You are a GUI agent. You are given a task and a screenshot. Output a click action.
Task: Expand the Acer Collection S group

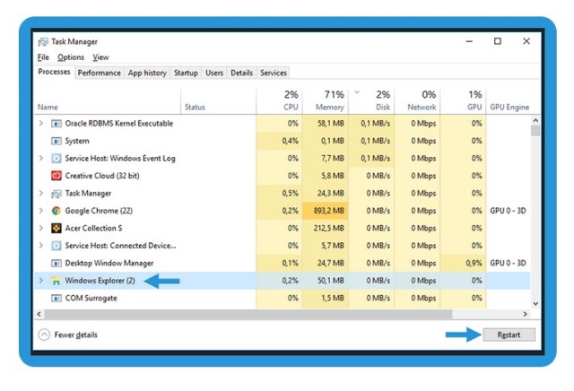41,228
